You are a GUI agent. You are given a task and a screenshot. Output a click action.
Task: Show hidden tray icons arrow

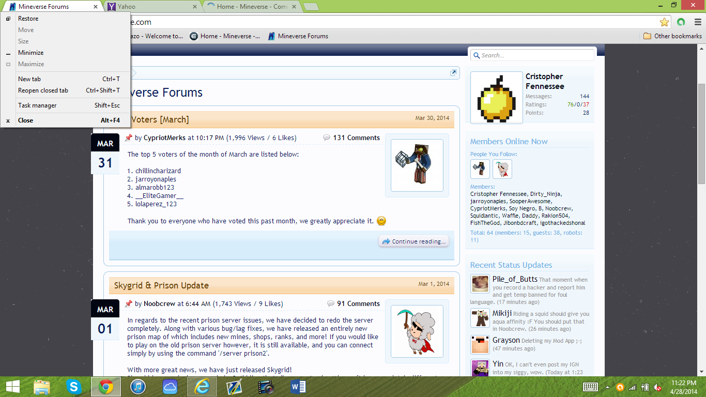pyautogui.click(x=608, y=387)
